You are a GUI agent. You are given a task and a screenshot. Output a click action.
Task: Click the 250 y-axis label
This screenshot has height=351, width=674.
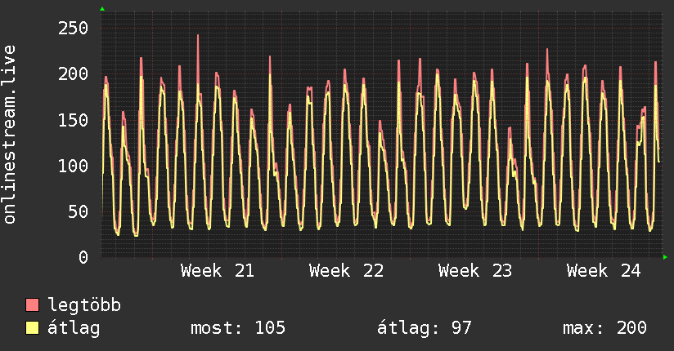73,28
